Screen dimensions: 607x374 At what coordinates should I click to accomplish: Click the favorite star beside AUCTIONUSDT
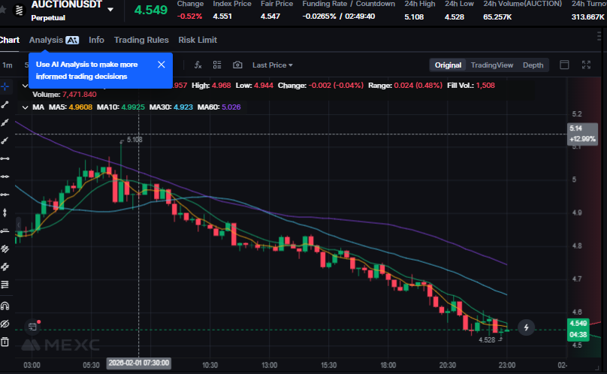click(x=3, y=10)
